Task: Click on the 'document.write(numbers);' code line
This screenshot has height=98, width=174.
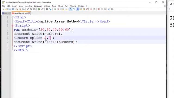Action: (38, 34)
